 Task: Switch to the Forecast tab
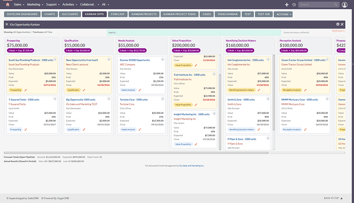click(117, 14)
